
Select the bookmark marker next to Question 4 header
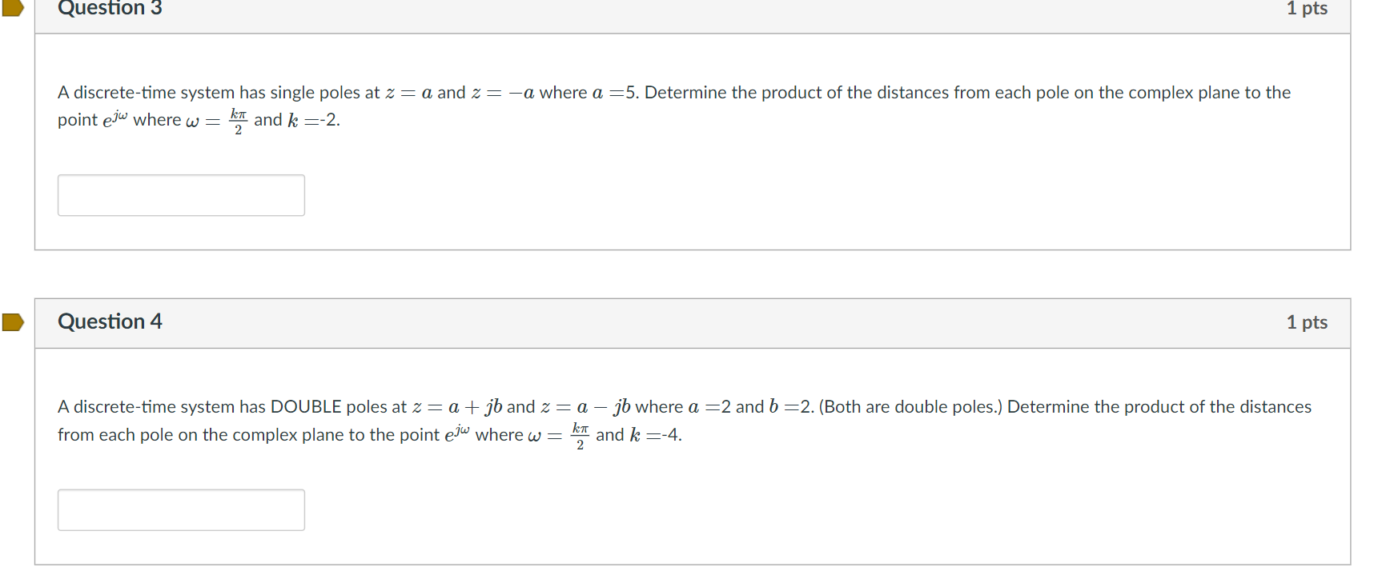[11, 323]
